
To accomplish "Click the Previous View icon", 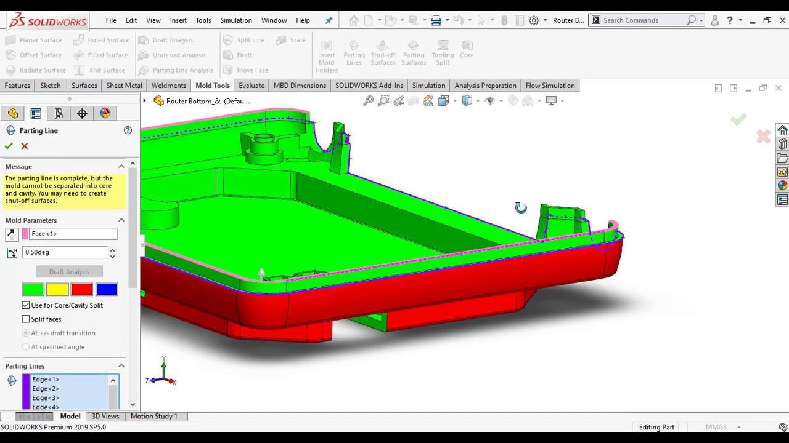I will point(399,101).
